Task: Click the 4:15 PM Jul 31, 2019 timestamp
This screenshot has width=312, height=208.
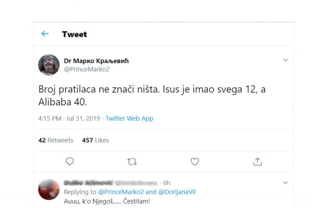Action: pos(70,119)
